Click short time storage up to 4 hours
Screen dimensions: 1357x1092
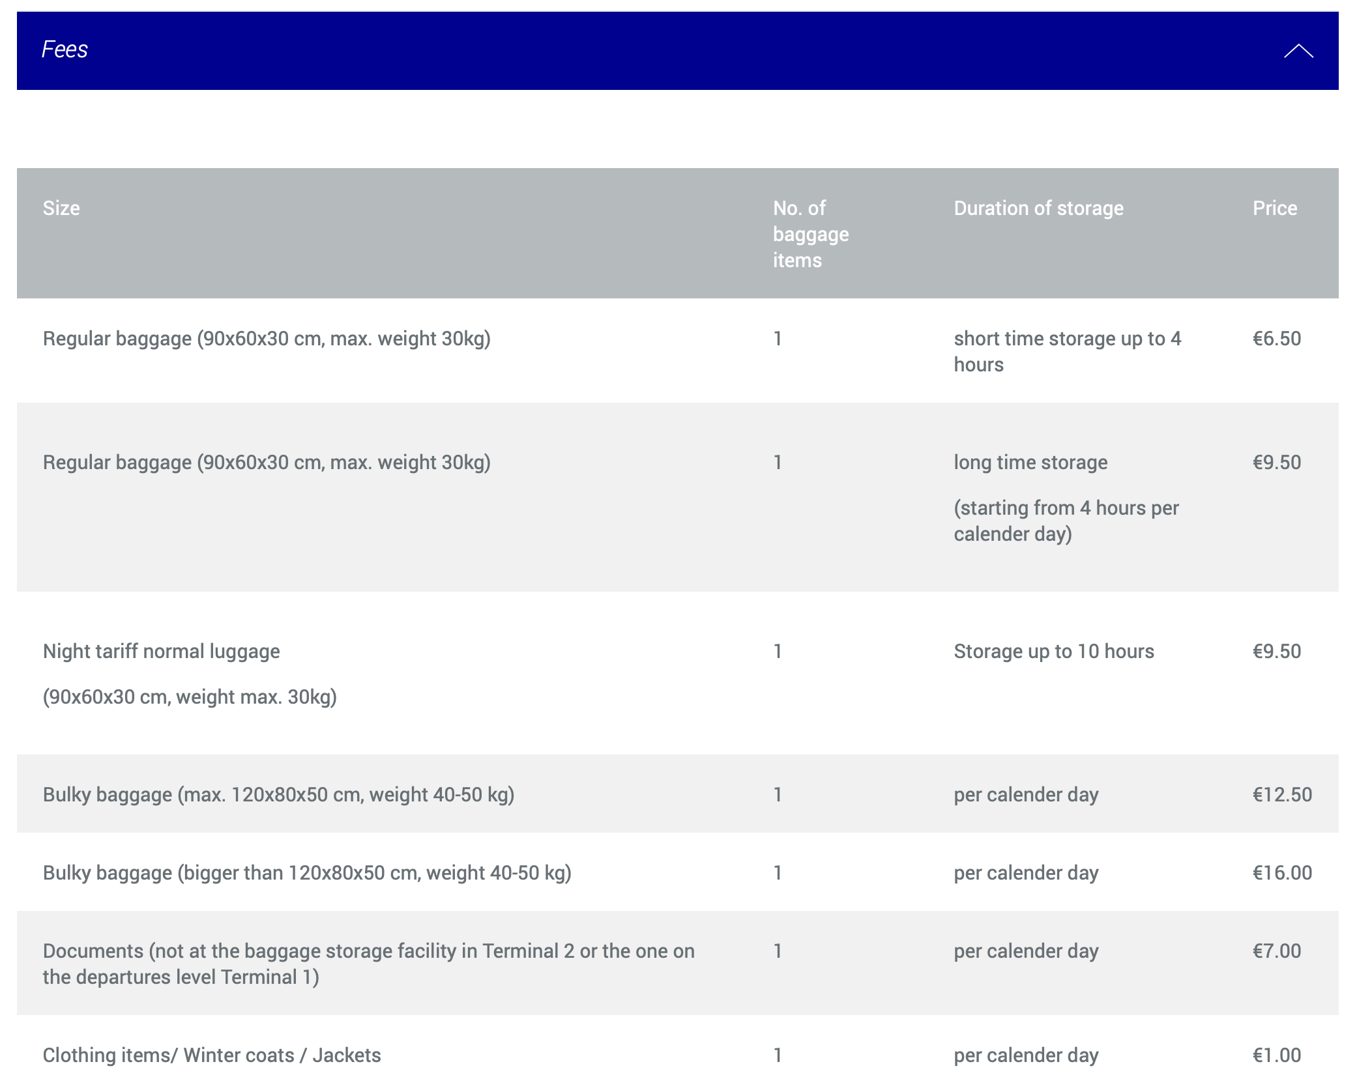coord(1066,351)
